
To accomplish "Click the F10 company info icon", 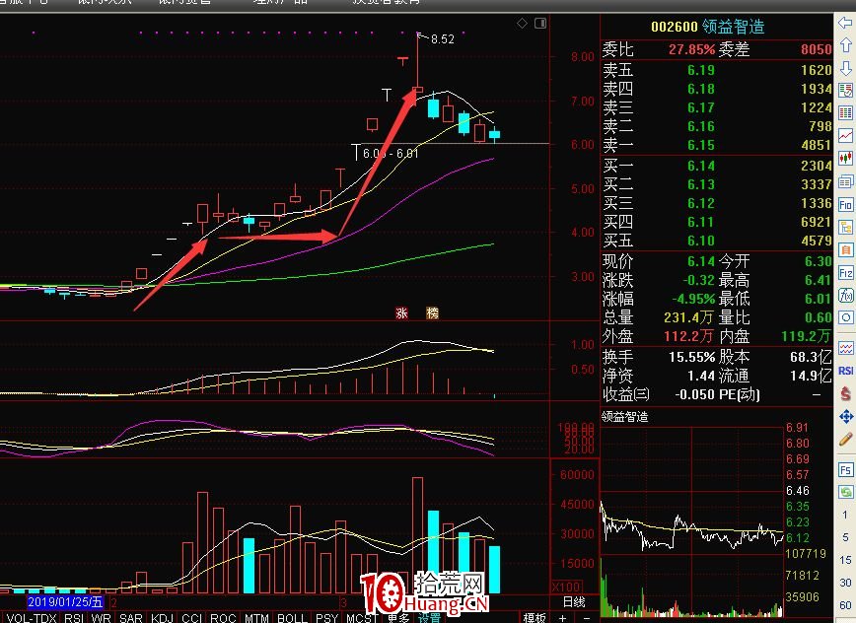I will pos(845,205).
